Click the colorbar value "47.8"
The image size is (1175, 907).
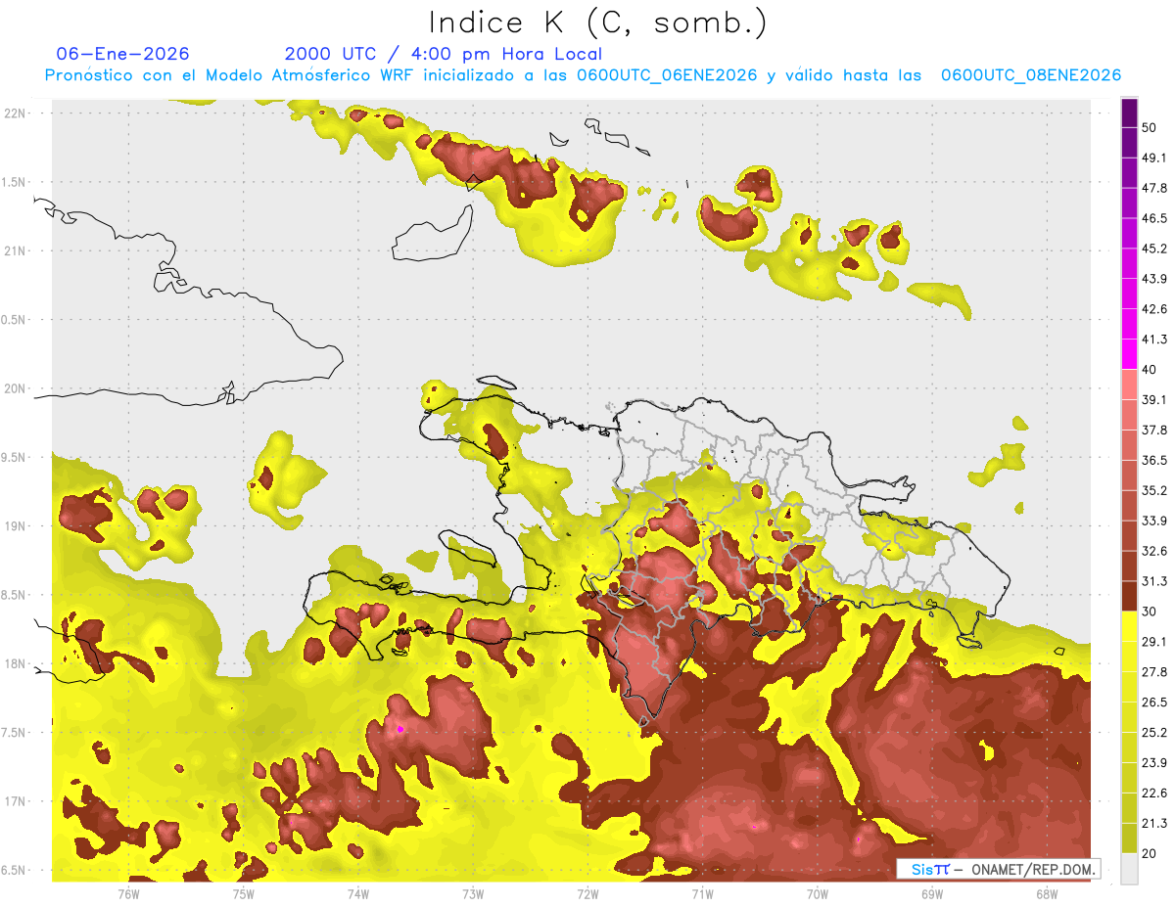(x=1154, y=188)
